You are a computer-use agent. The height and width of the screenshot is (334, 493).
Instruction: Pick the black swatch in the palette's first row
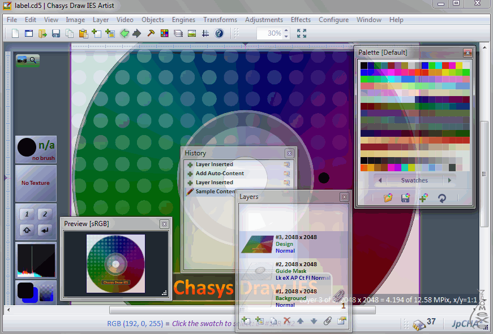click(364, 66)
